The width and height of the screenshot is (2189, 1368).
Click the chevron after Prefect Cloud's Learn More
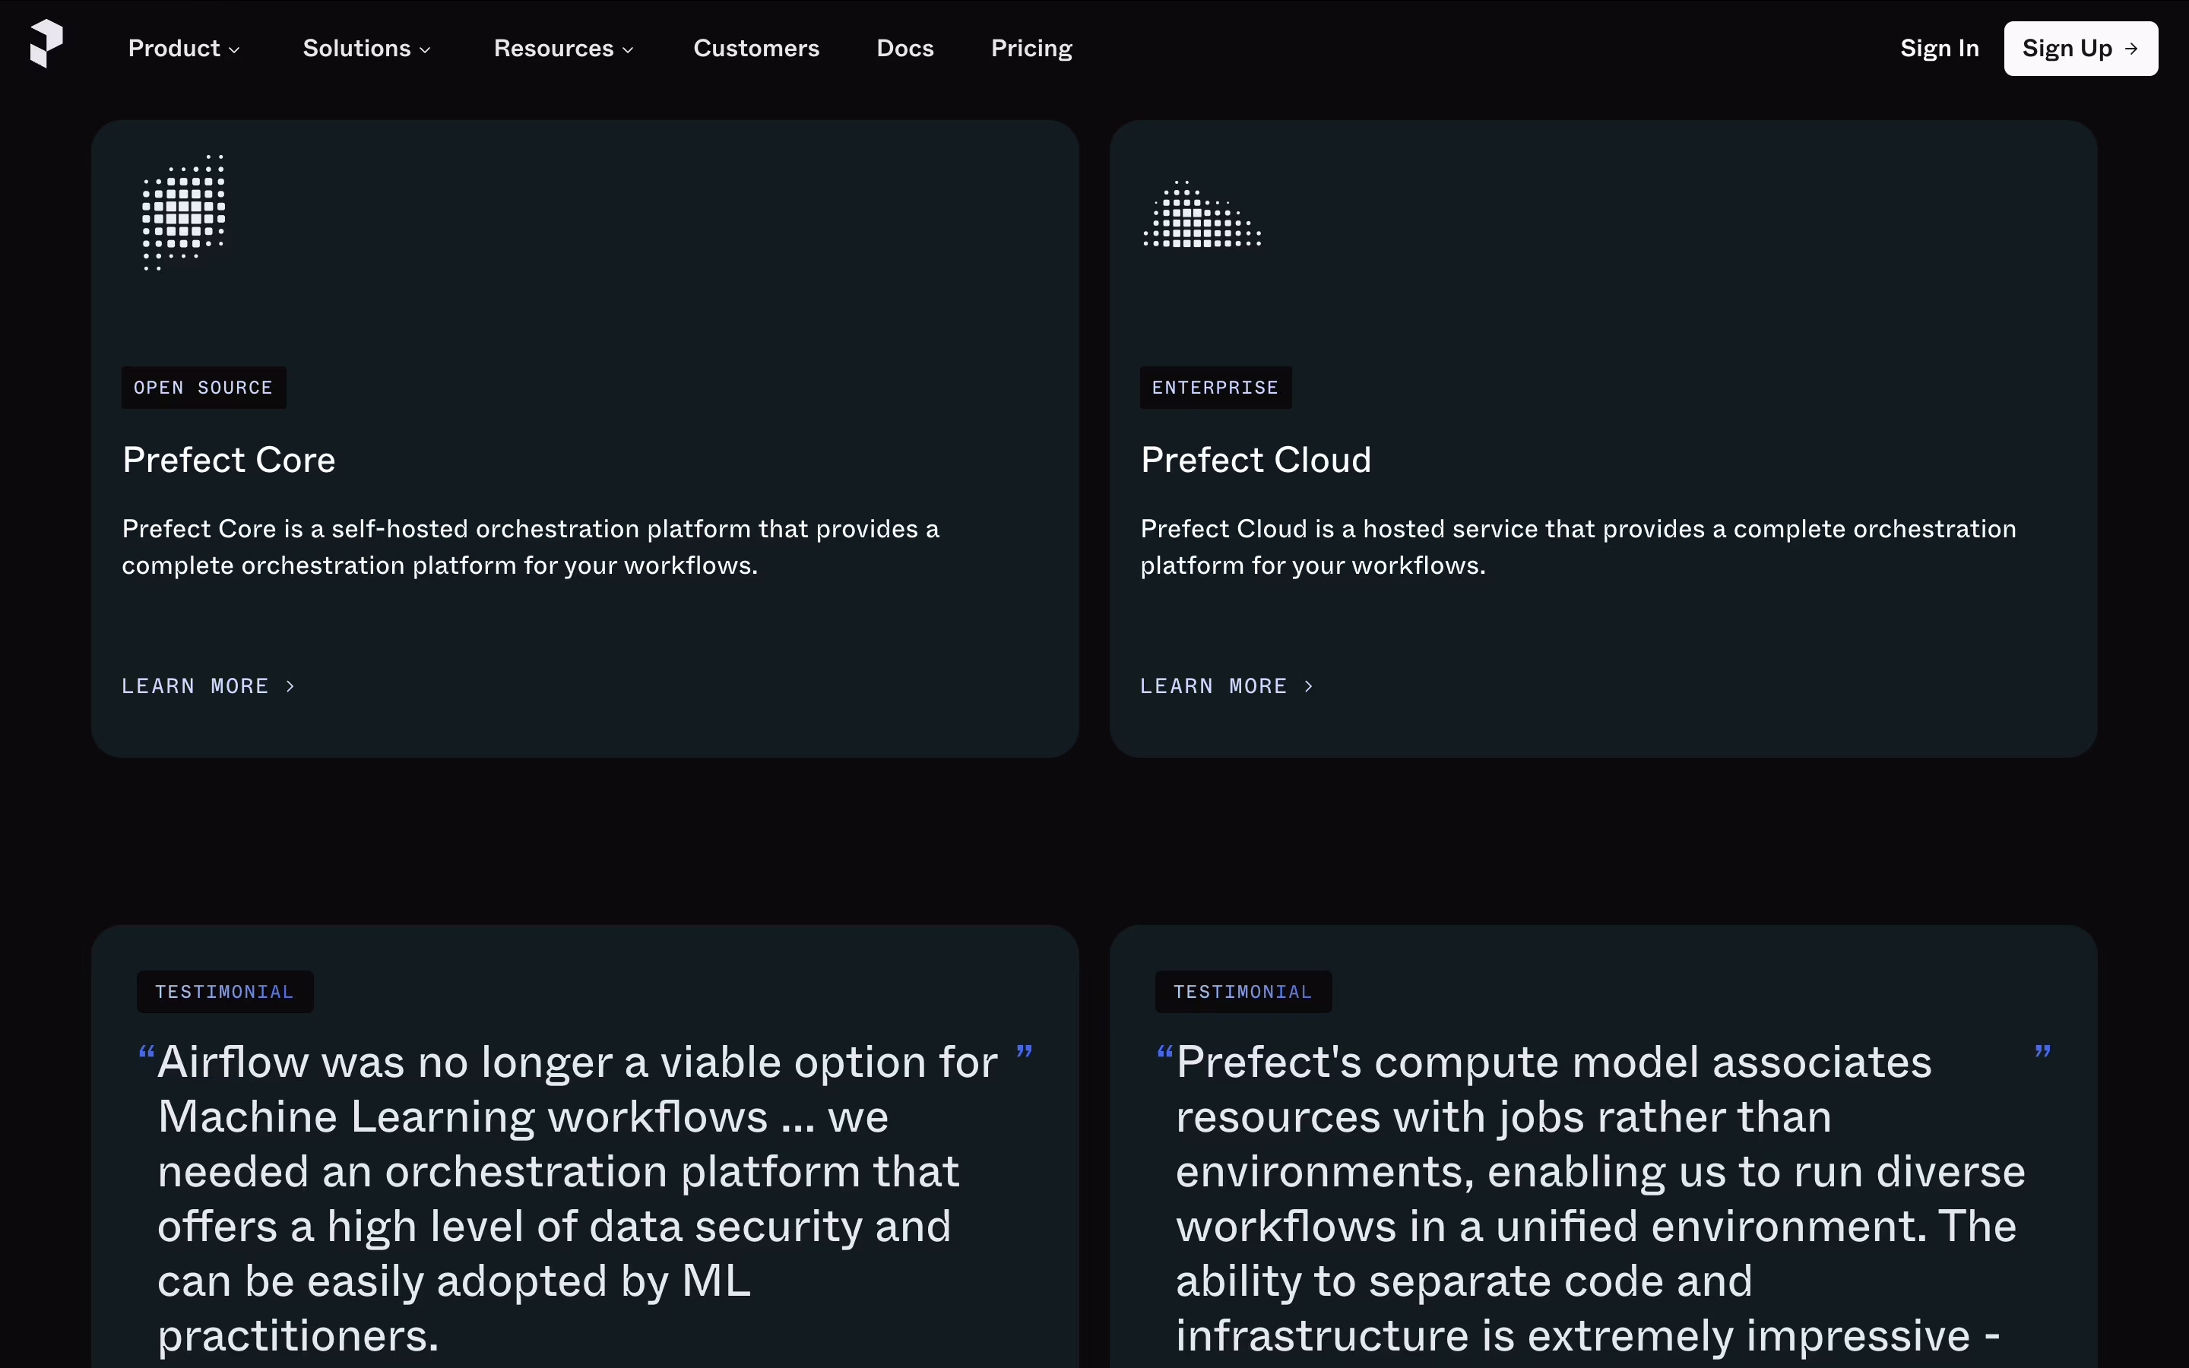[1309, 687]
